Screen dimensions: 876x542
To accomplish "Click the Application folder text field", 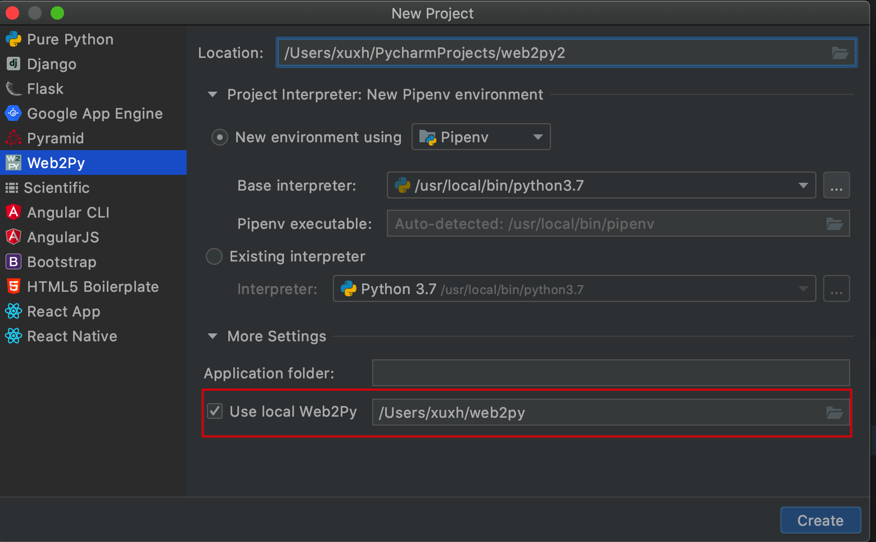I will pyautogui.click(x=611, y=373).
